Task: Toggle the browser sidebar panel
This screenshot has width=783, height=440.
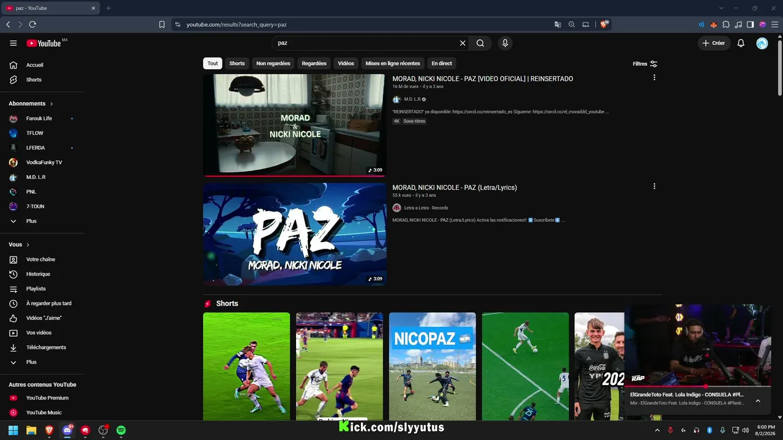Action: tap(751, 24)
